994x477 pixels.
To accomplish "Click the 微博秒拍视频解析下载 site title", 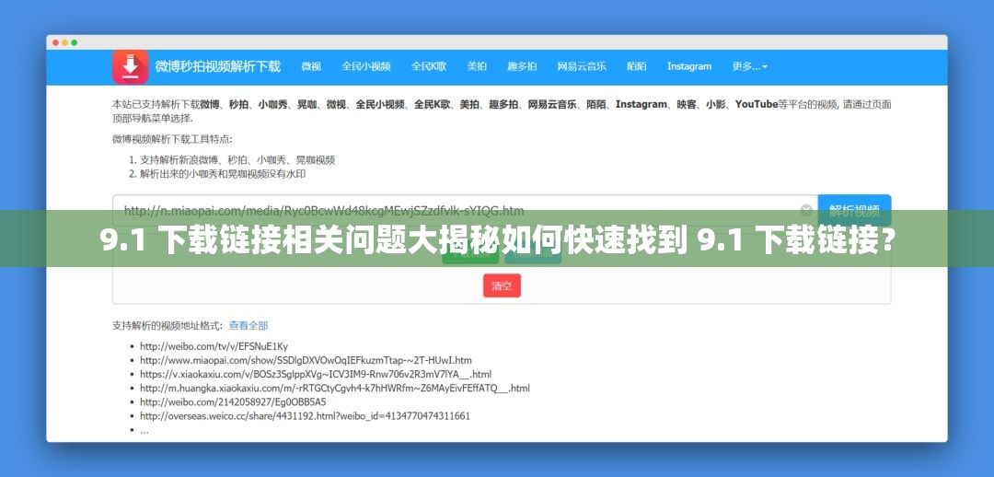I will click(217, 66).
